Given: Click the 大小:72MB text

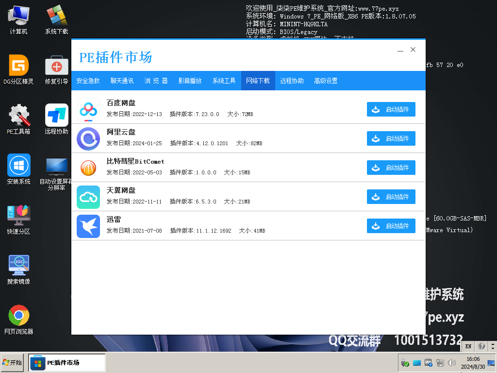Looking at the screenshot, I should point(240,114).
